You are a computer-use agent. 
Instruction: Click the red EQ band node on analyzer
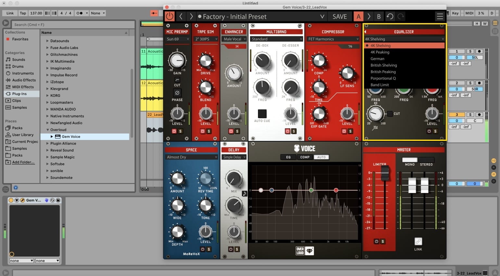[x=336, y=190]
